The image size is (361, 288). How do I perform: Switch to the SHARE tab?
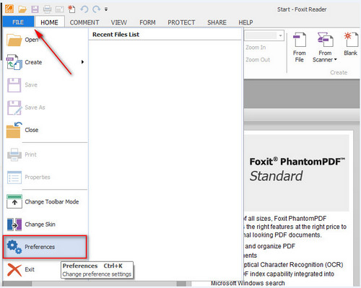click(217, 22)
